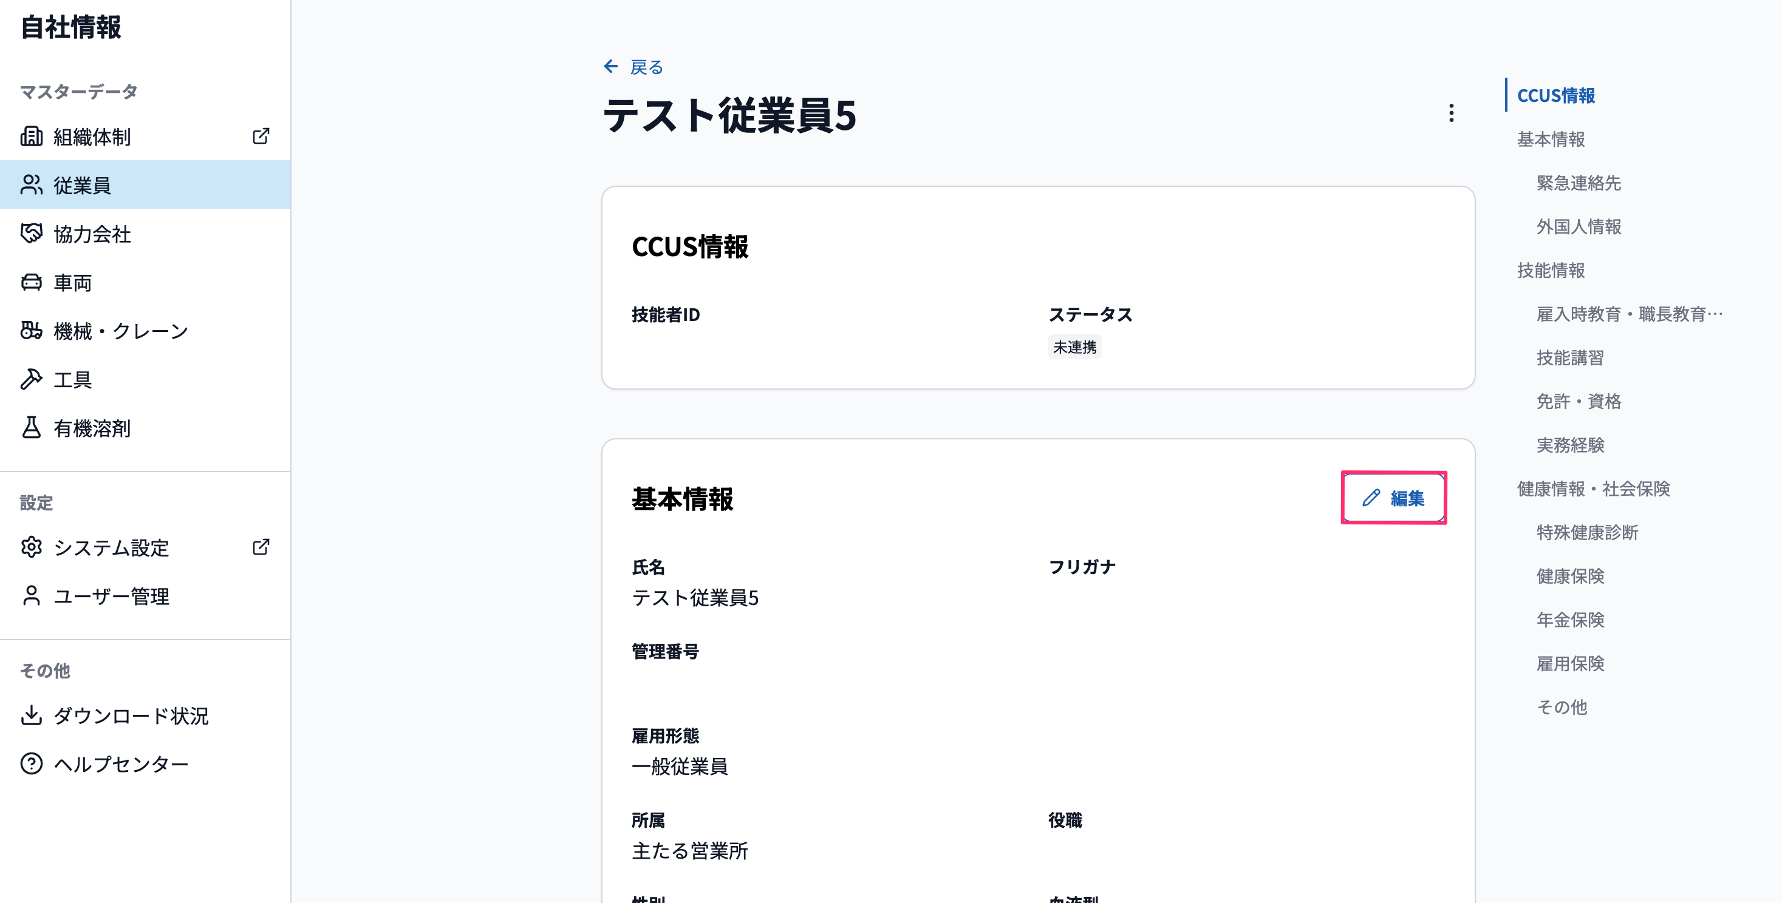Viewport: 1782px width, 903px height.
Task: Open システム設定 external link icon
Action: tap(261, 547)
